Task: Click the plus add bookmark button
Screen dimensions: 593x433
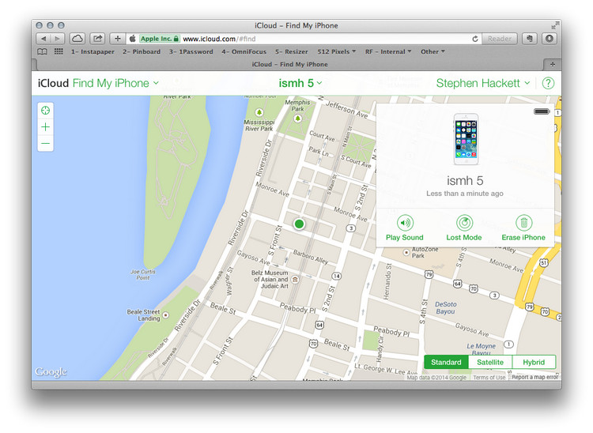Action: click(118, 39)
